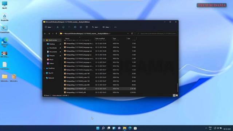Select Downloads in the navigation pane

click(53, 48)
